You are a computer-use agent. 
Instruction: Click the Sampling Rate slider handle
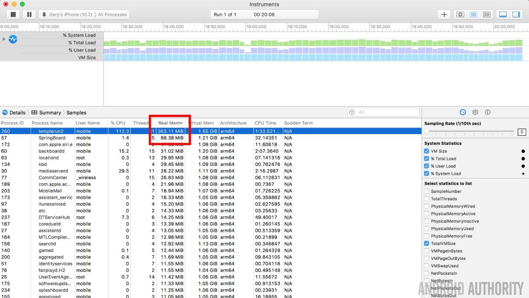[427, 132]
